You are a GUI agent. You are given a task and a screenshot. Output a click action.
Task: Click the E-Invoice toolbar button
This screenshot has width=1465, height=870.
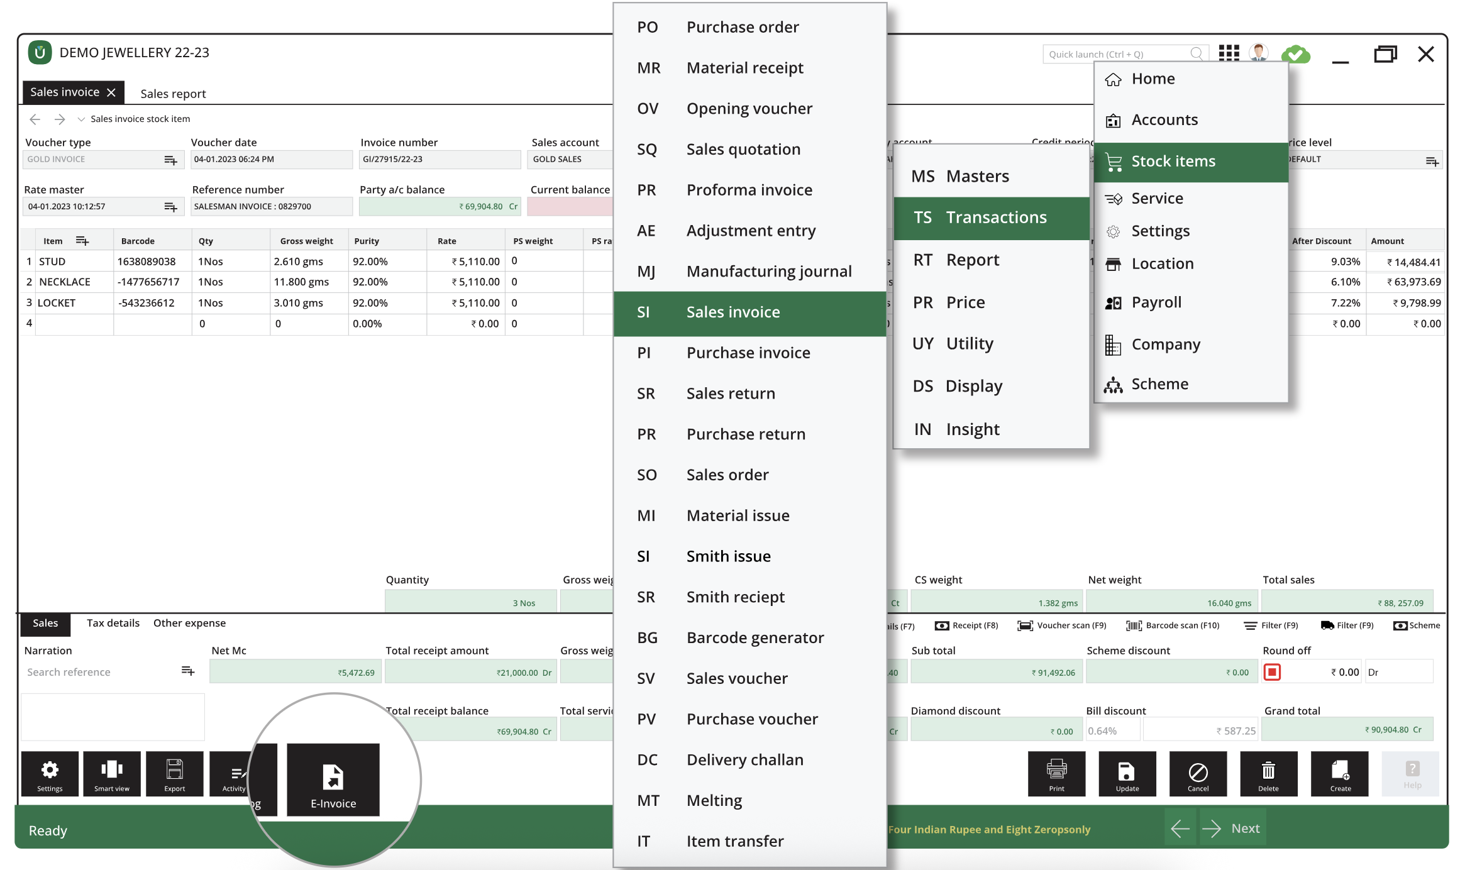point(333,780)
